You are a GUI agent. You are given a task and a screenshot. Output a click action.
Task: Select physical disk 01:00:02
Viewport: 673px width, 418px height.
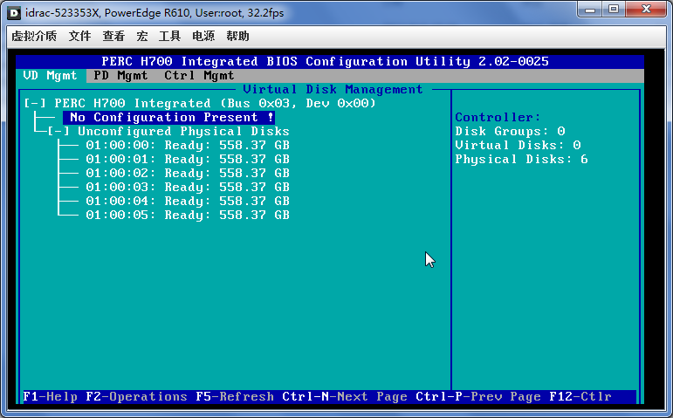(x=187, y=174)
